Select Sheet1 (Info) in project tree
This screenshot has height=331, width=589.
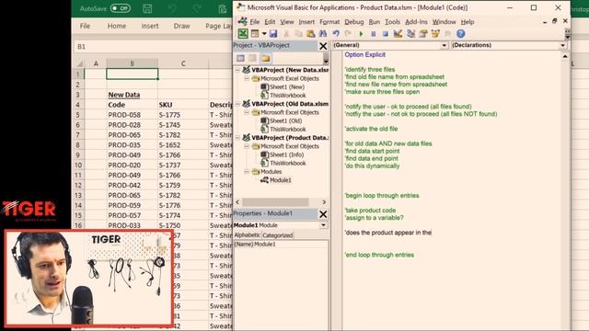pos(286,154)
